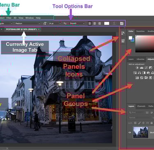Image resolution: width=154 pixels, height=150 pixels.
Task: Open the warp text option
Action: pos(114,23)
